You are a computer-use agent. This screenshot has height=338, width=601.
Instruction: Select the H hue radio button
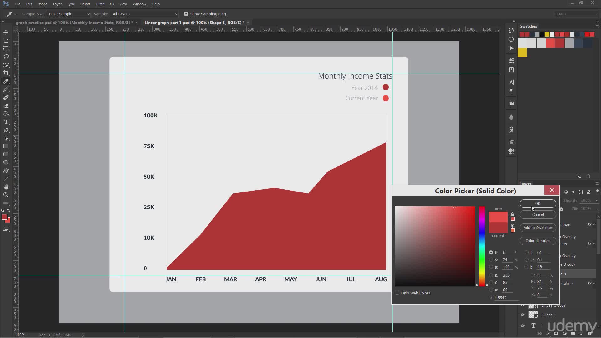(491, 253)
